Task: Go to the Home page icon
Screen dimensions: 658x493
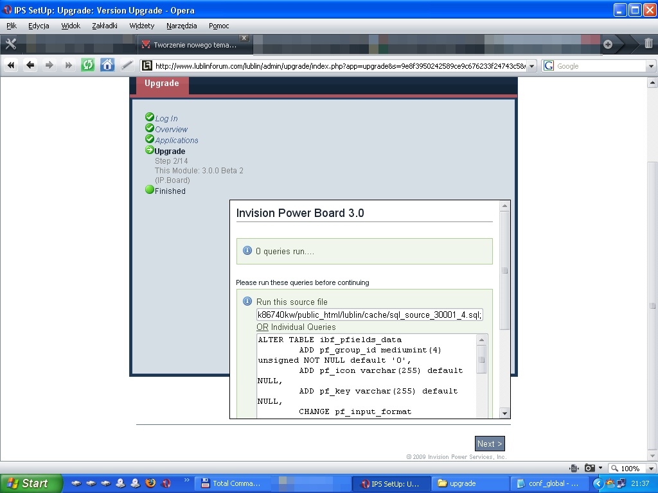Action: pos(107,65)
